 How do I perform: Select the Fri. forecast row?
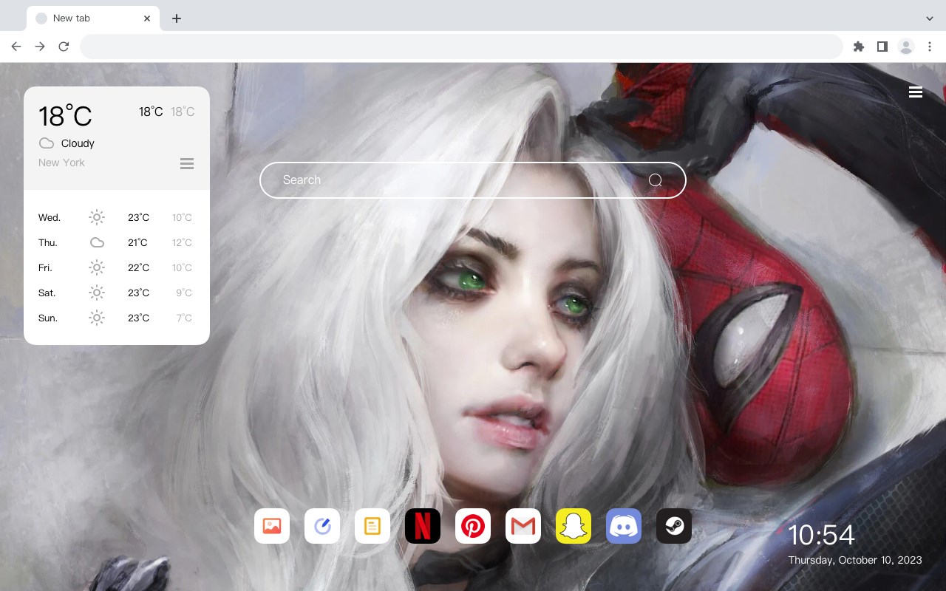(x=117, y=267)
